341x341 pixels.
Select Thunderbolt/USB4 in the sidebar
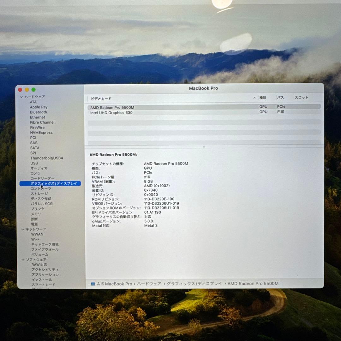coord(47,158)
